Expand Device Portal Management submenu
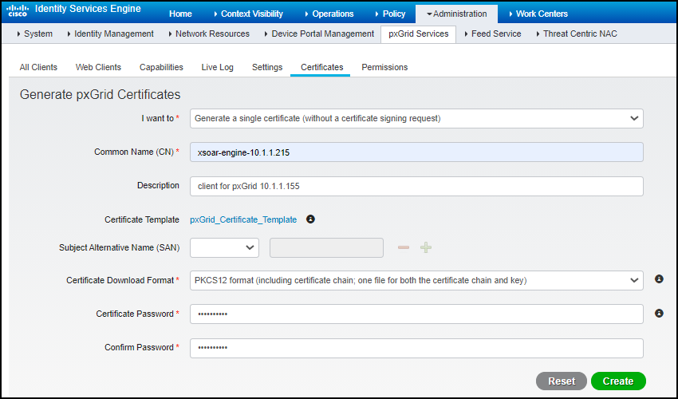 point(320,34)
